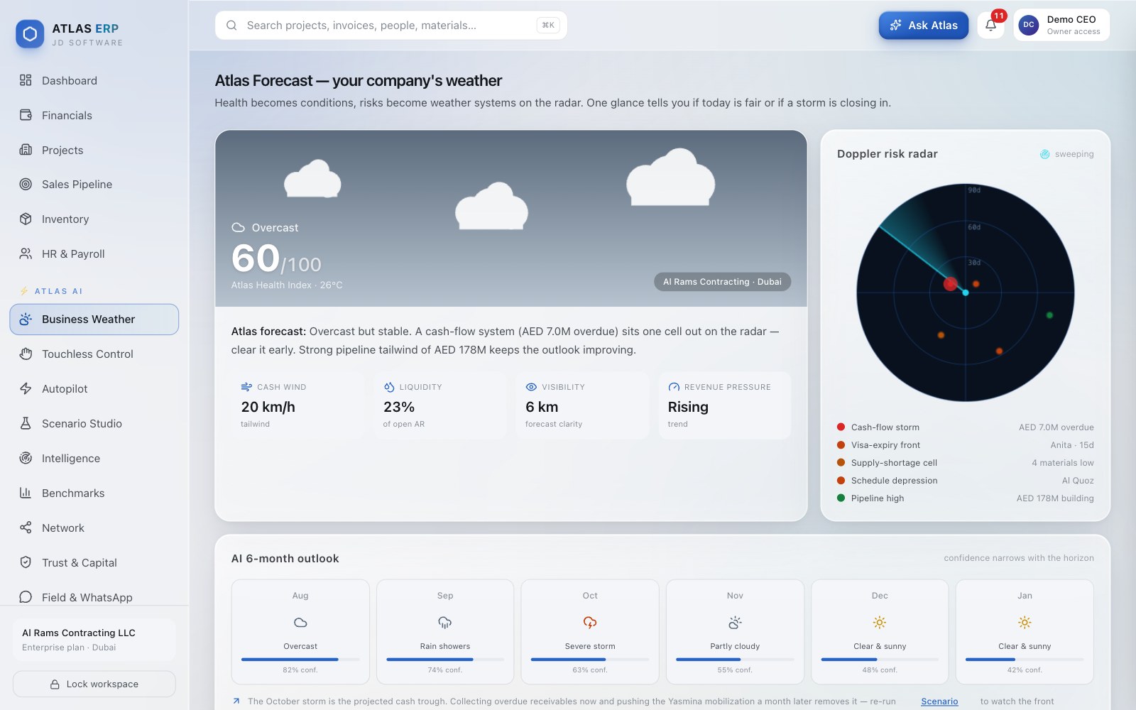The image size is (1136, 710).
Task: Open Financials wallet icon in sidebar
Action: coord(26,115)
